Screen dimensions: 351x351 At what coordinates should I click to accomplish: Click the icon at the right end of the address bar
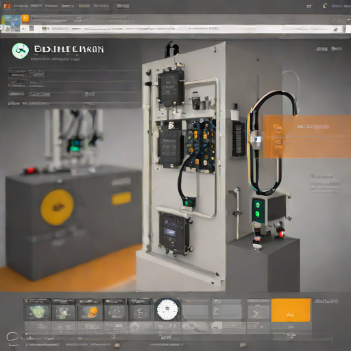[336, 29]
